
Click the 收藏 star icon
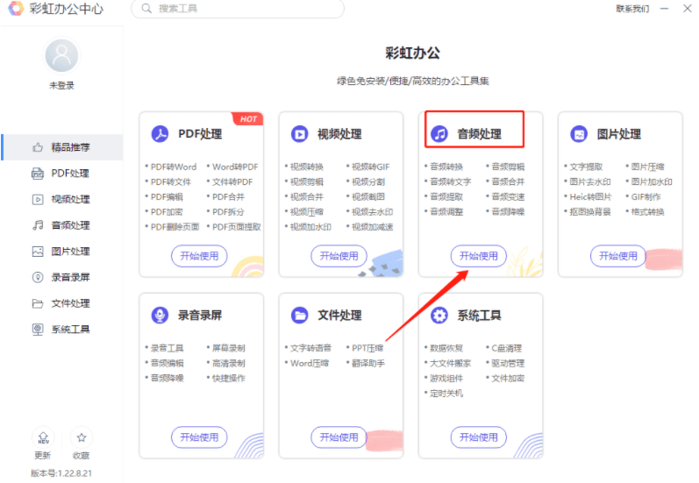[81, 437]
